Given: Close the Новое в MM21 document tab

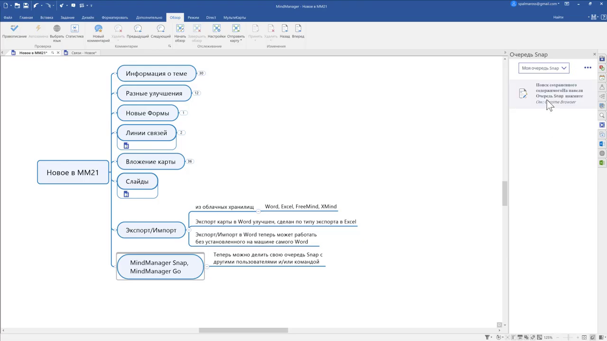Looking at the screenshot, I should pos(58,53).
